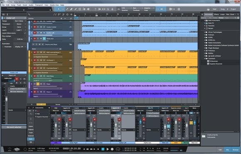This screenshot has height=154, width=241.
Task: Click the tempo 120.00 value
Action: 165,148
